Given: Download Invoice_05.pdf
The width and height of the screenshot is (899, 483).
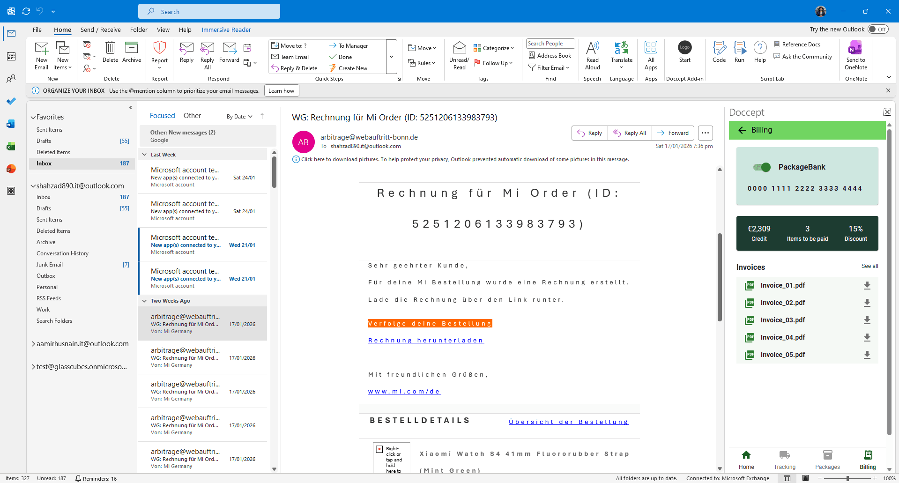Looking at the screenshot, I should pos(867,355).
